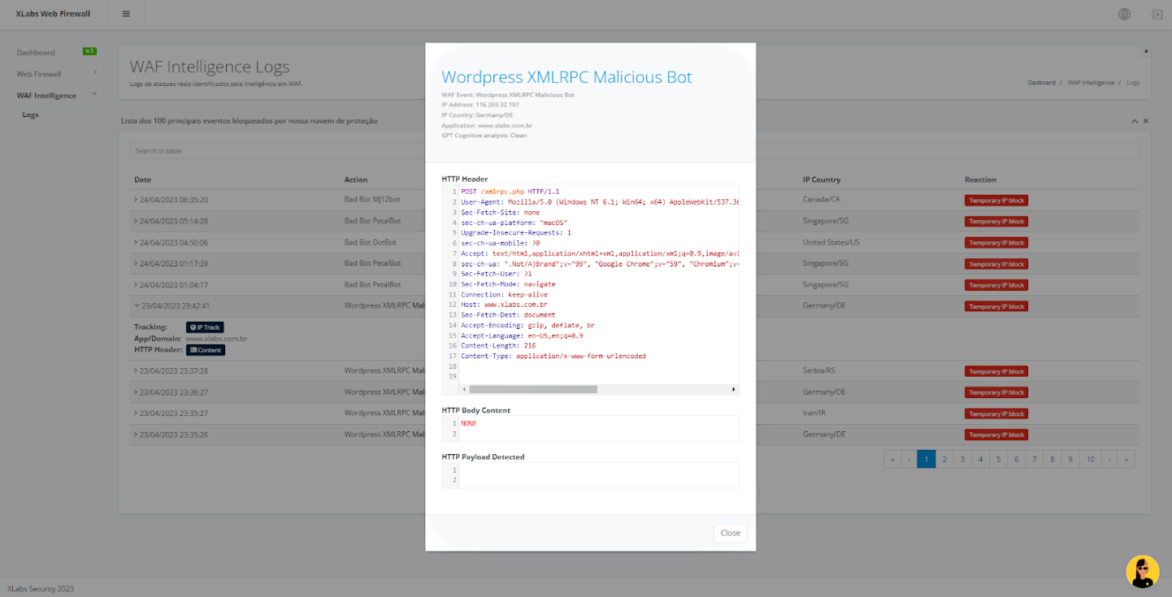The height and width of the screenshot is (597, 1172).
Task: Click the IP Track tracking badge
Action: [x=205, y=327]
